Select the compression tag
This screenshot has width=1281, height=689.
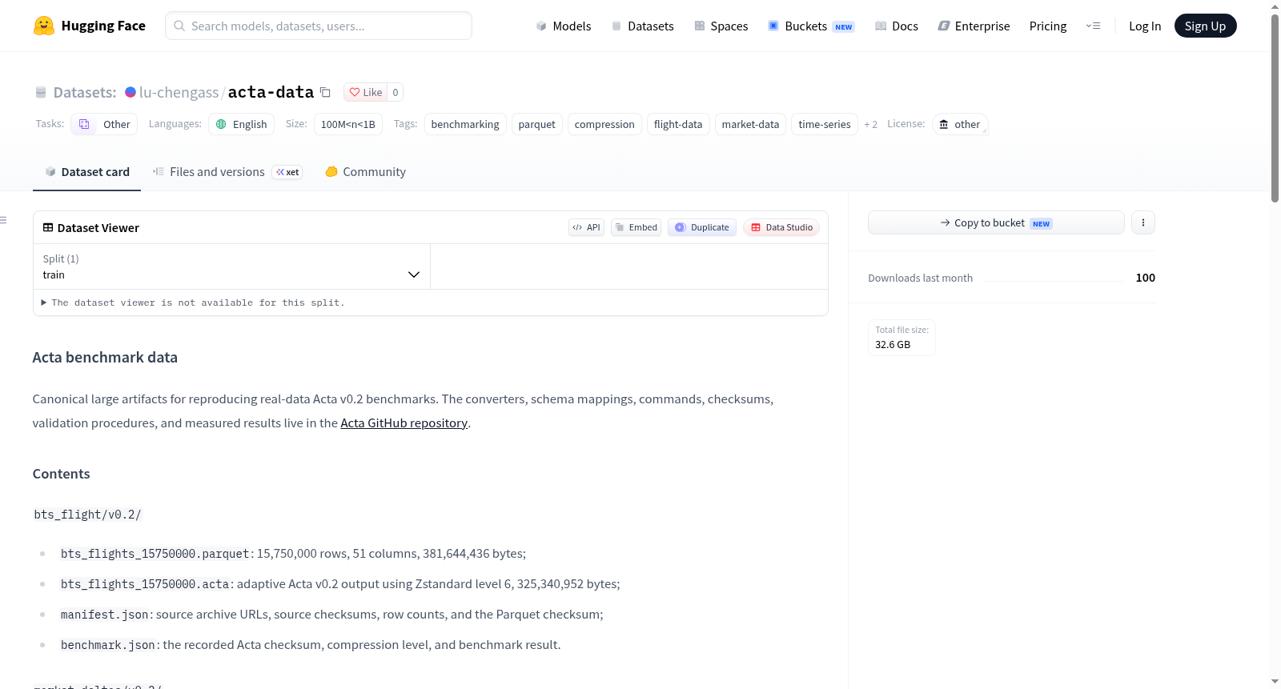[x=604, y=124]
